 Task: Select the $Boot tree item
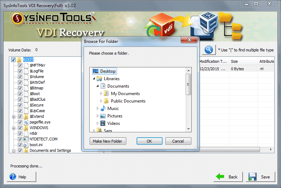(x=35, y=94)
